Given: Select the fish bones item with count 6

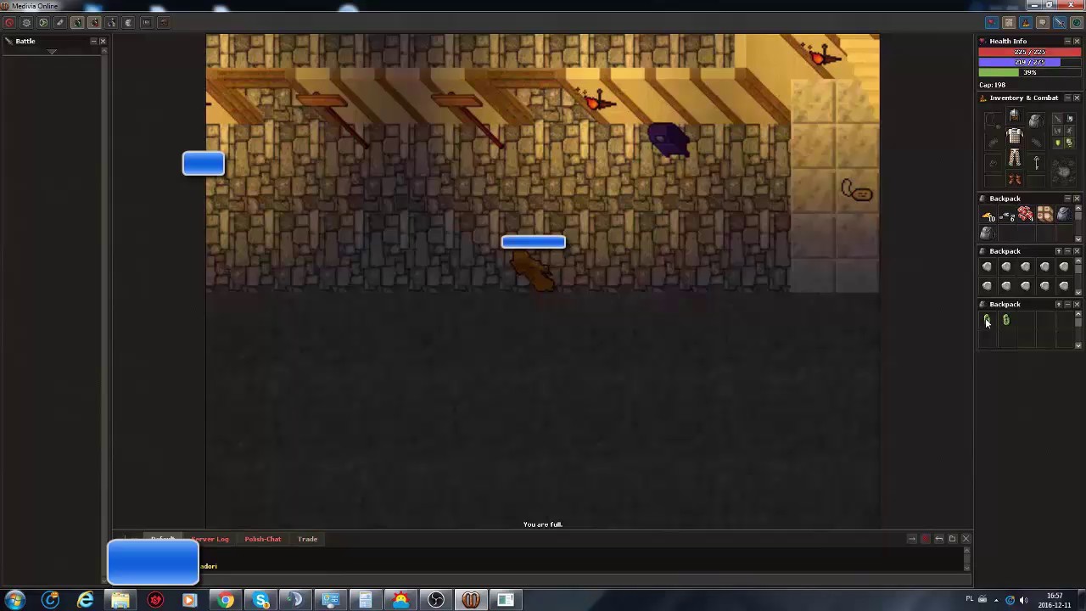Looking at the screenshot, I should (1007, 216).
